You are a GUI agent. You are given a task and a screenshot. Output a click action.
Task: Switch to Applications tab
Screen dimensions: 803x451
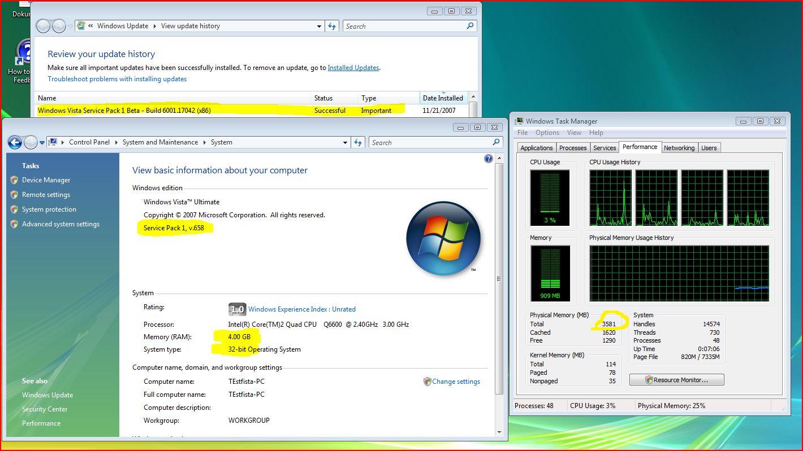[536, 148]
